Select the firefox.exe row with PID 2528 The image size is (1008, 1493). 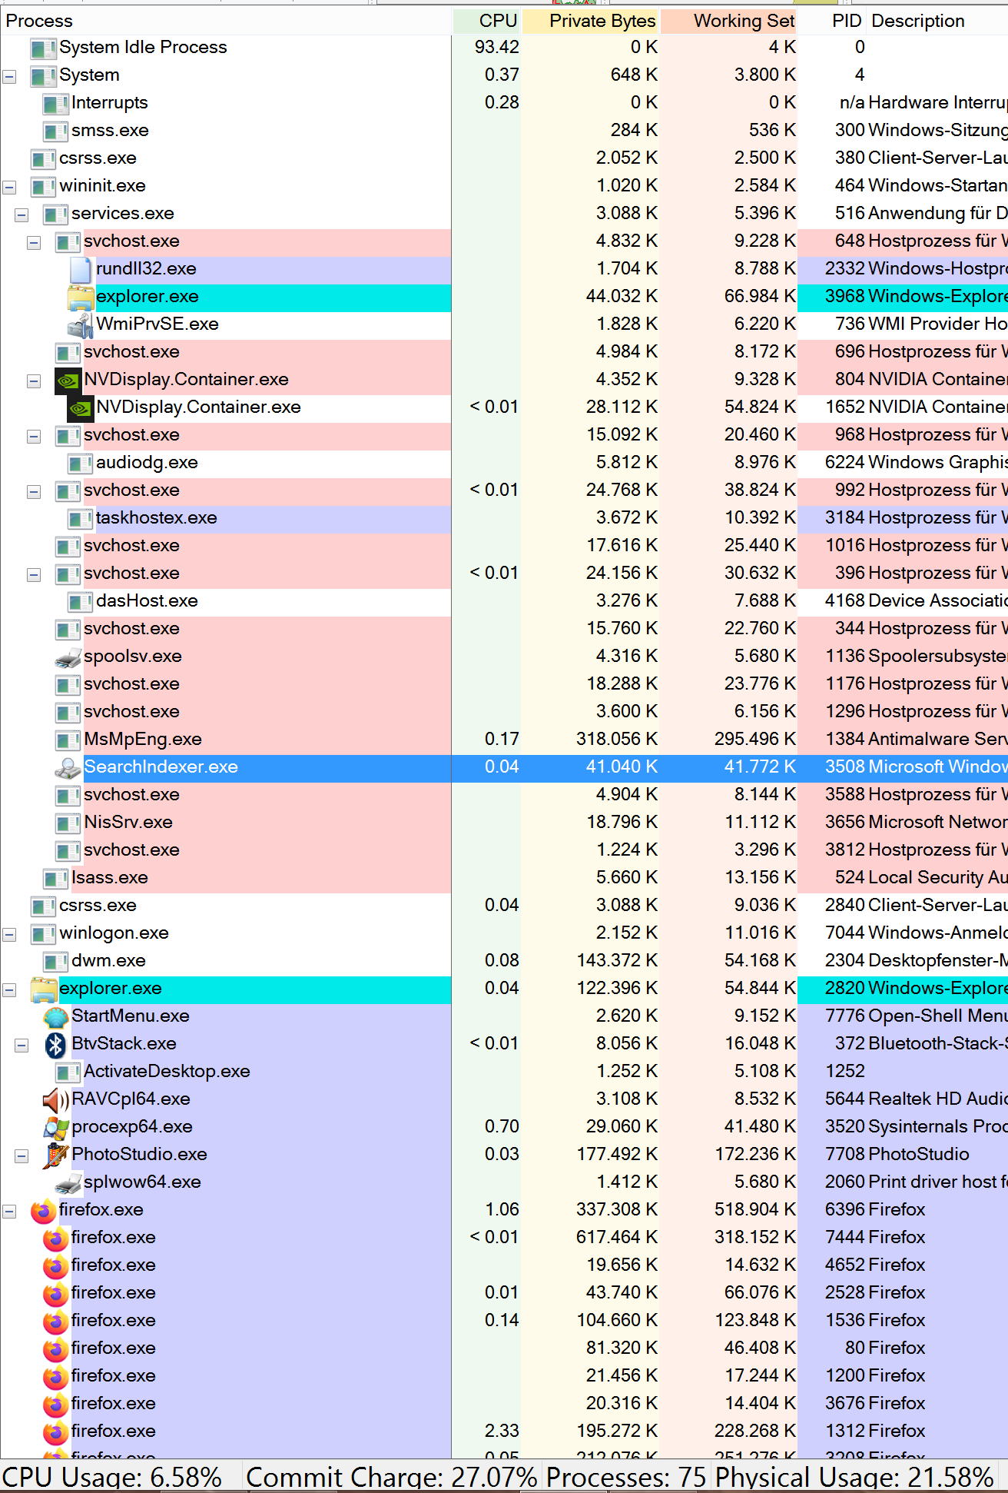(504, 1293)
